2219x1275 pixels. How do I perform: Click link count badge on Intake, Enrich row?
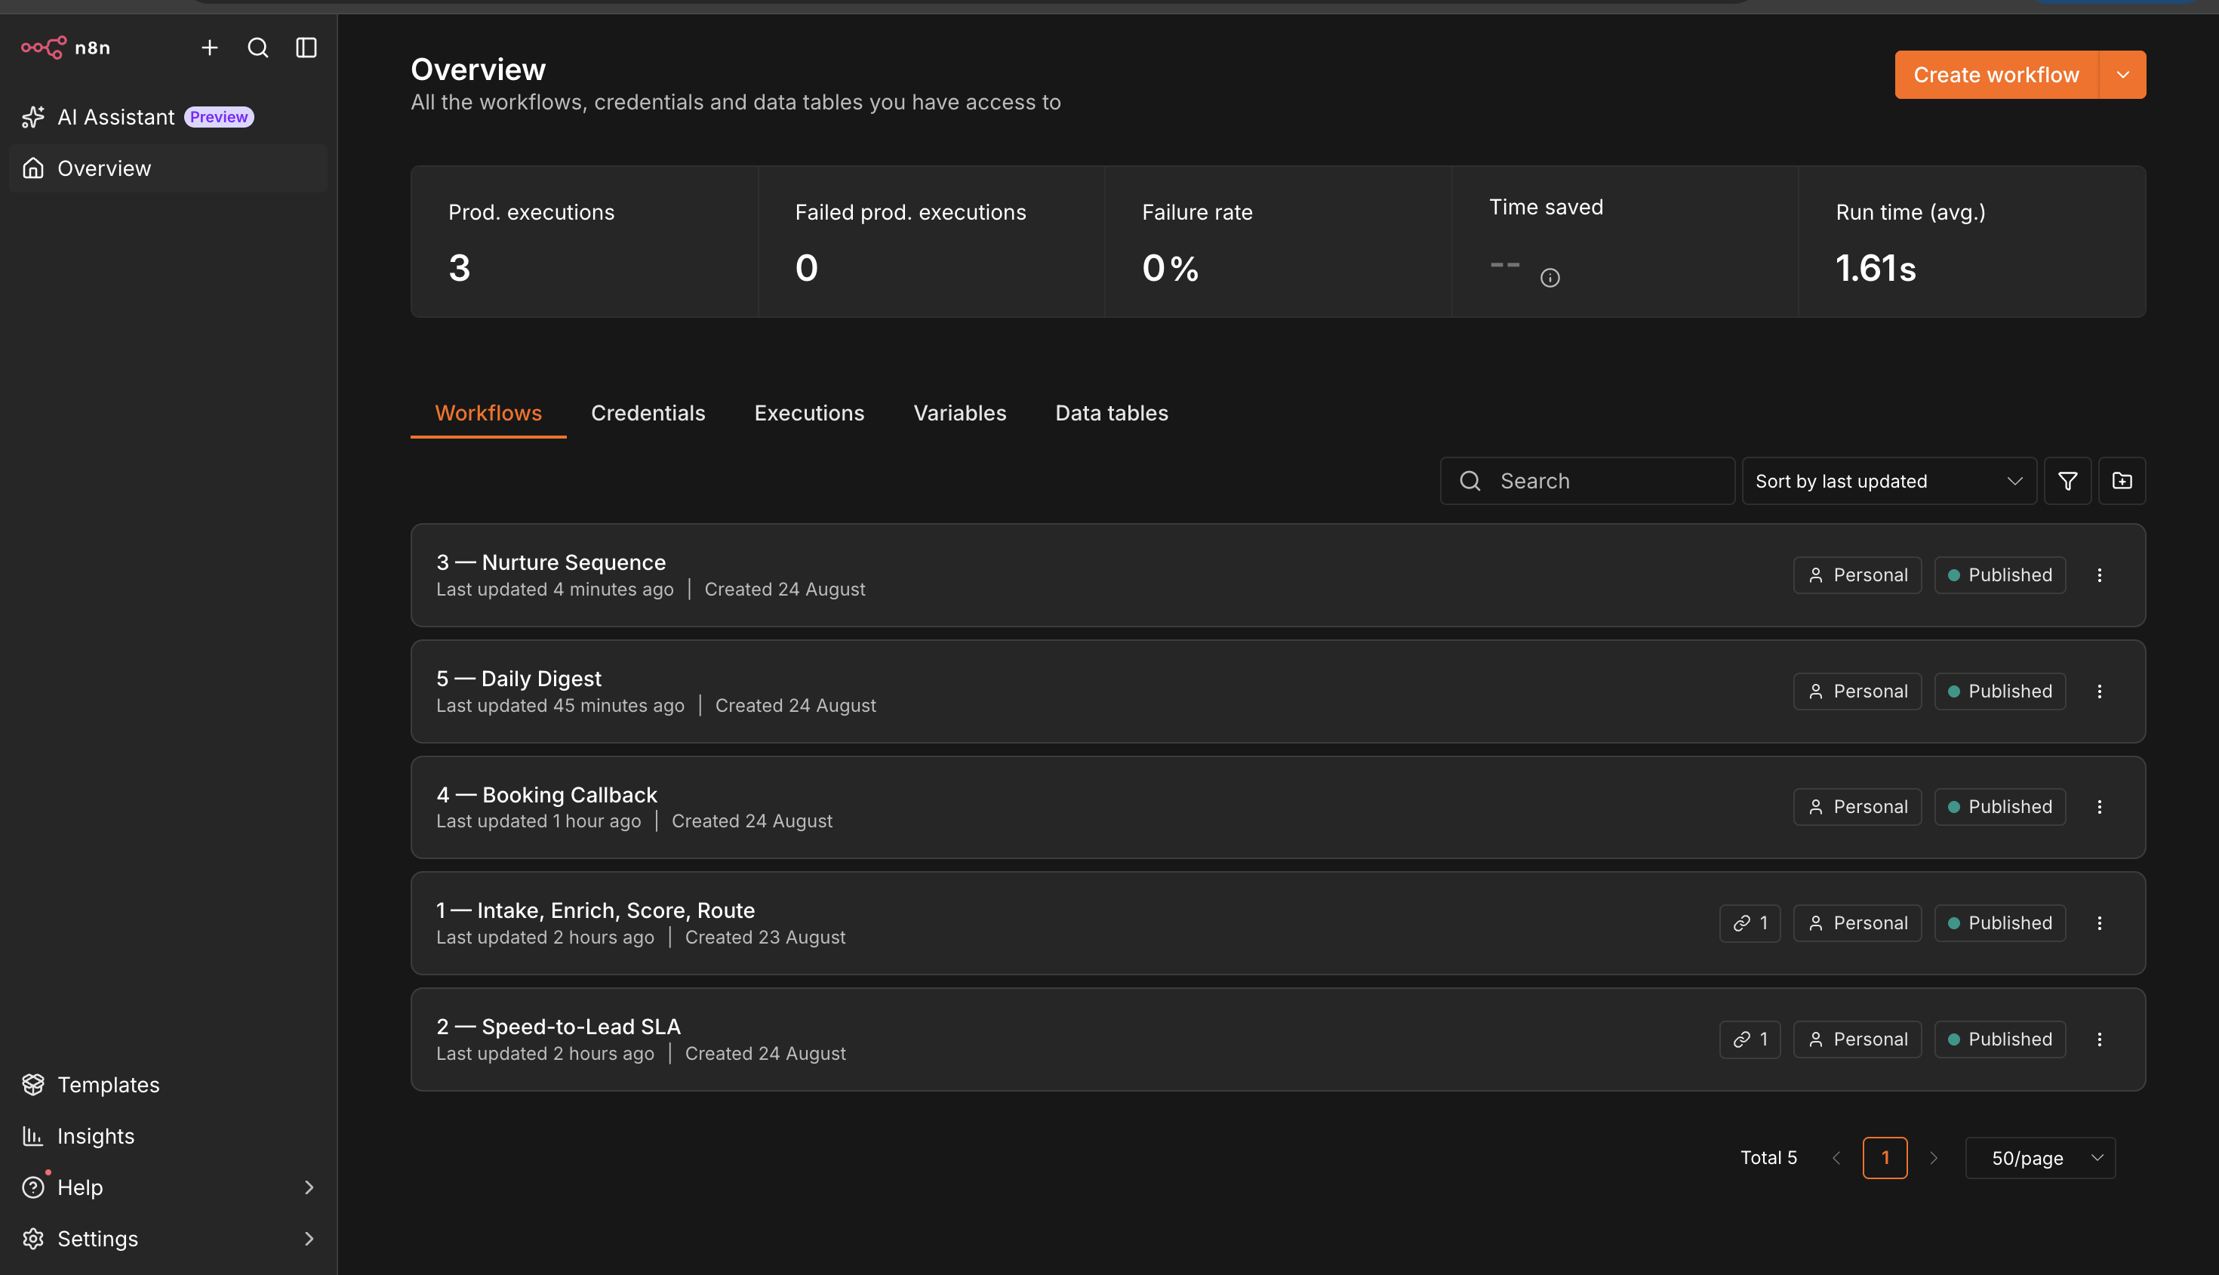pyautogui.click(x=1750, y=923)
